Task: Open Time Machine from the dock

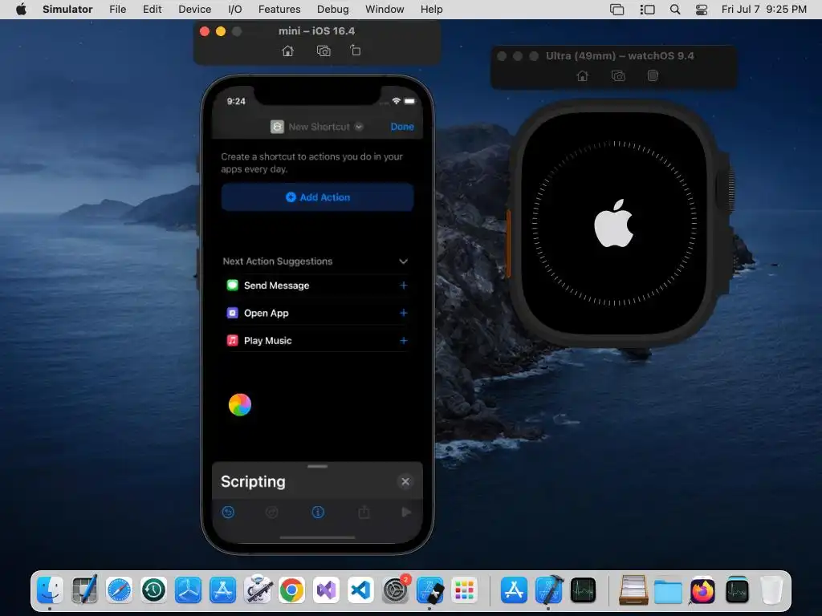Action: 153,590
